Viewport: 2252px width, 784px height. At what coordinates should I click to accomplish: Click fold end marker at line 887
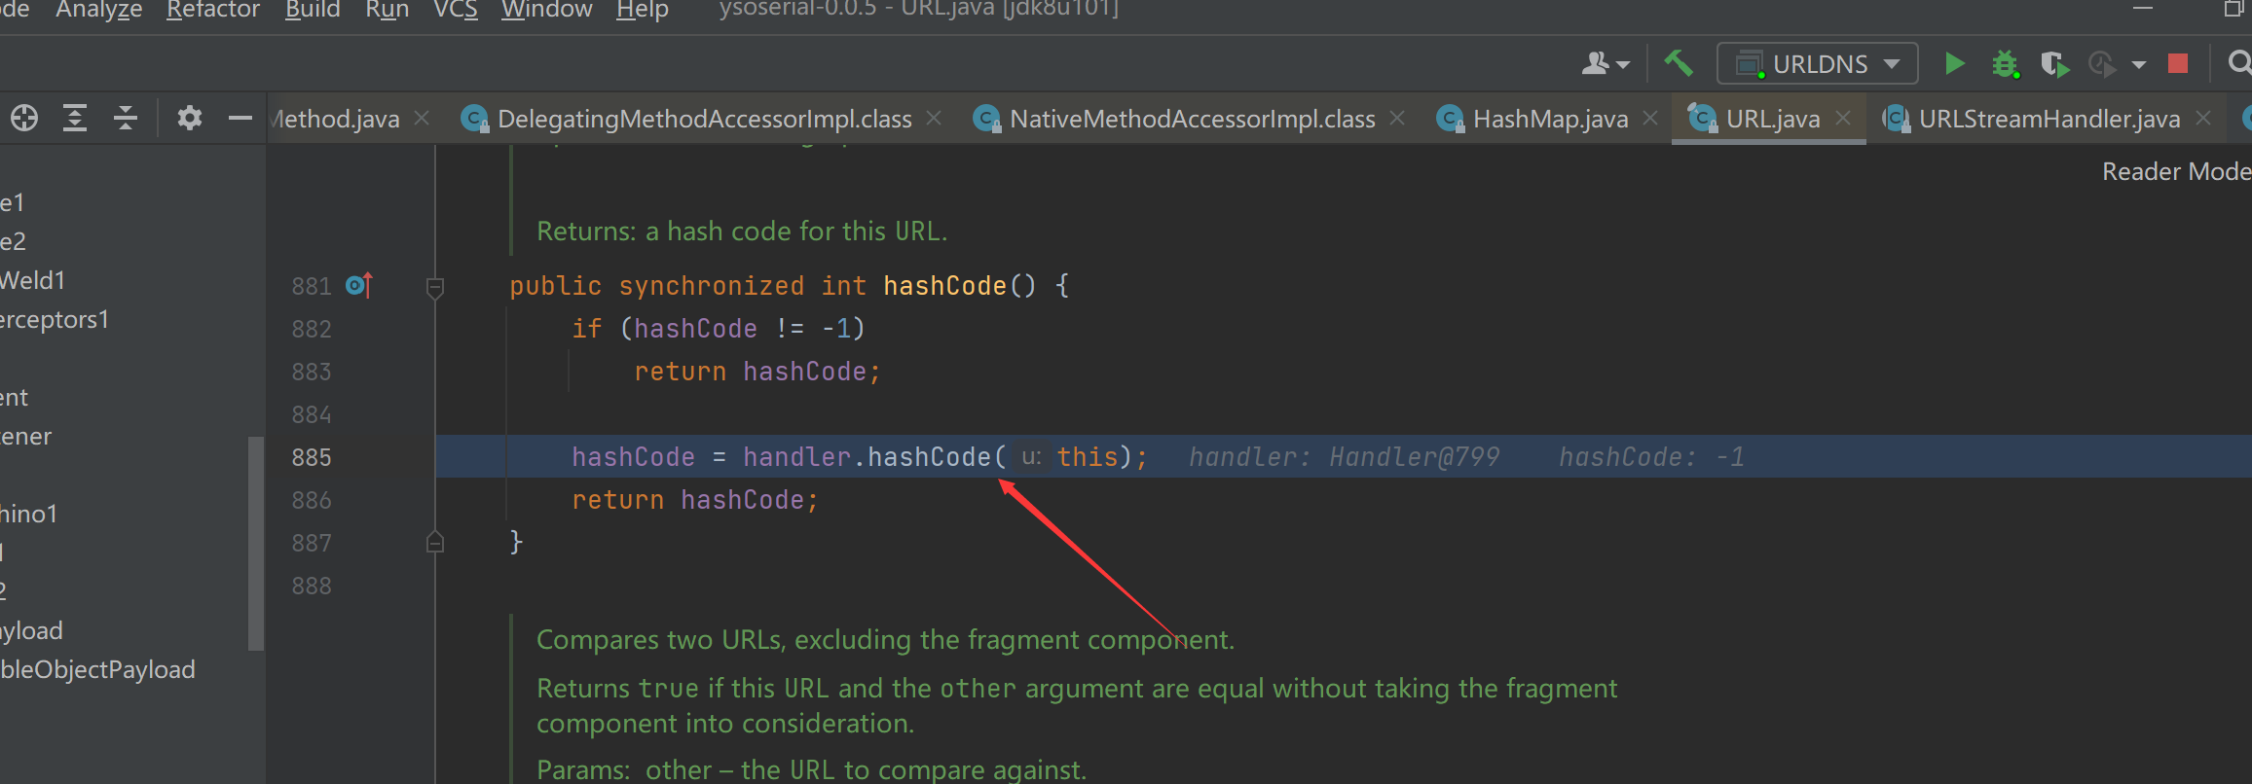coord(435,542)
